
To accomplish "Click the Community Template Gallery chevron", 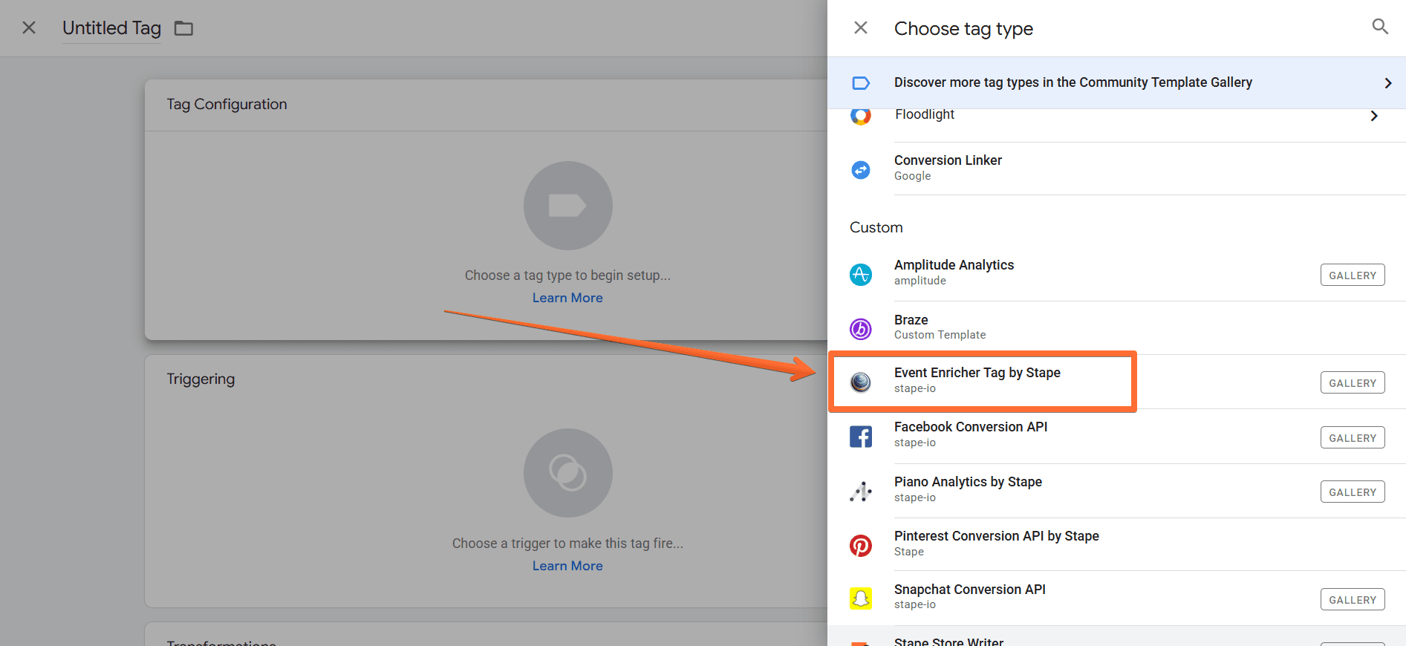I will click(1387, 83).
